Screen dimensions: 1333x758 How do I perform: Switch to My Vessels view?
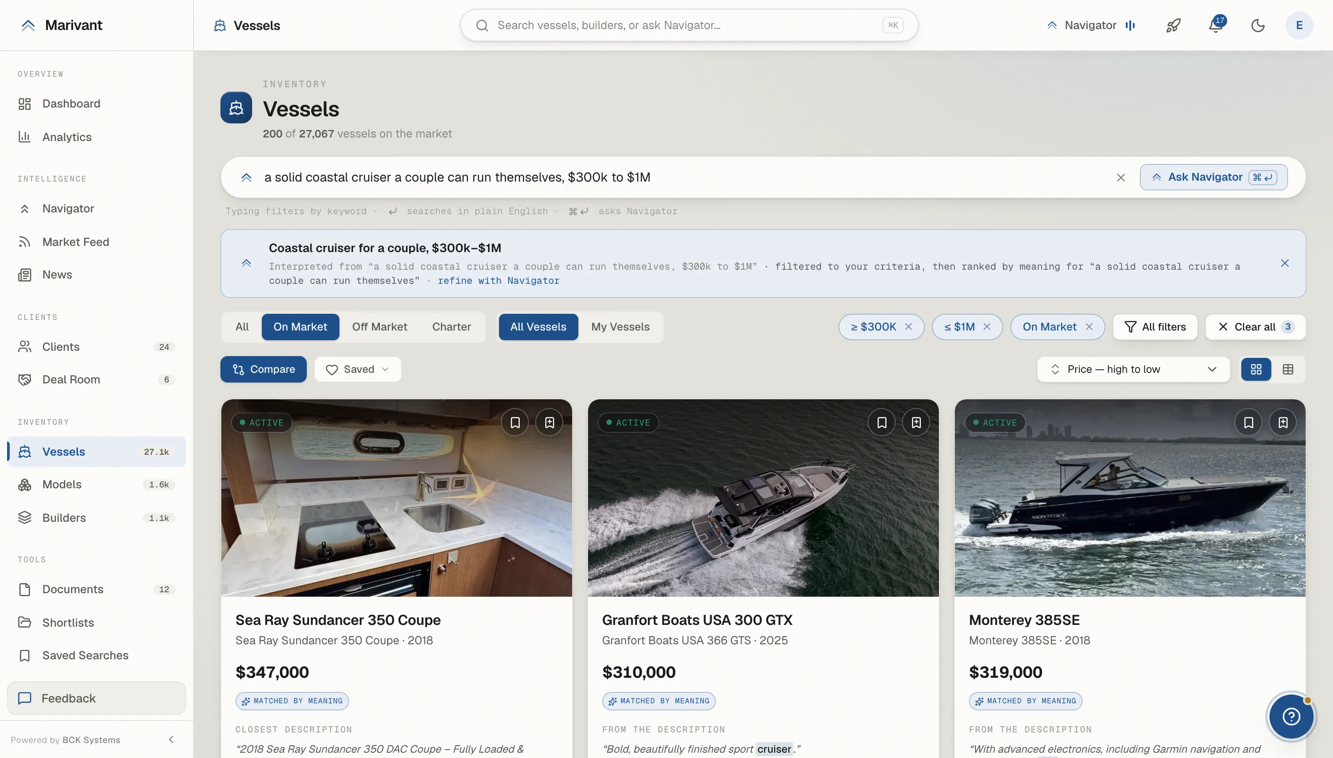click(x=620, y=327)
